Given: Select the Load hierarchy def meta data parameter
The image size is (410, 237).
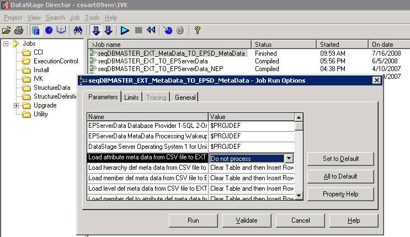Looking at the screenshot, I should [x=147, y=168].
